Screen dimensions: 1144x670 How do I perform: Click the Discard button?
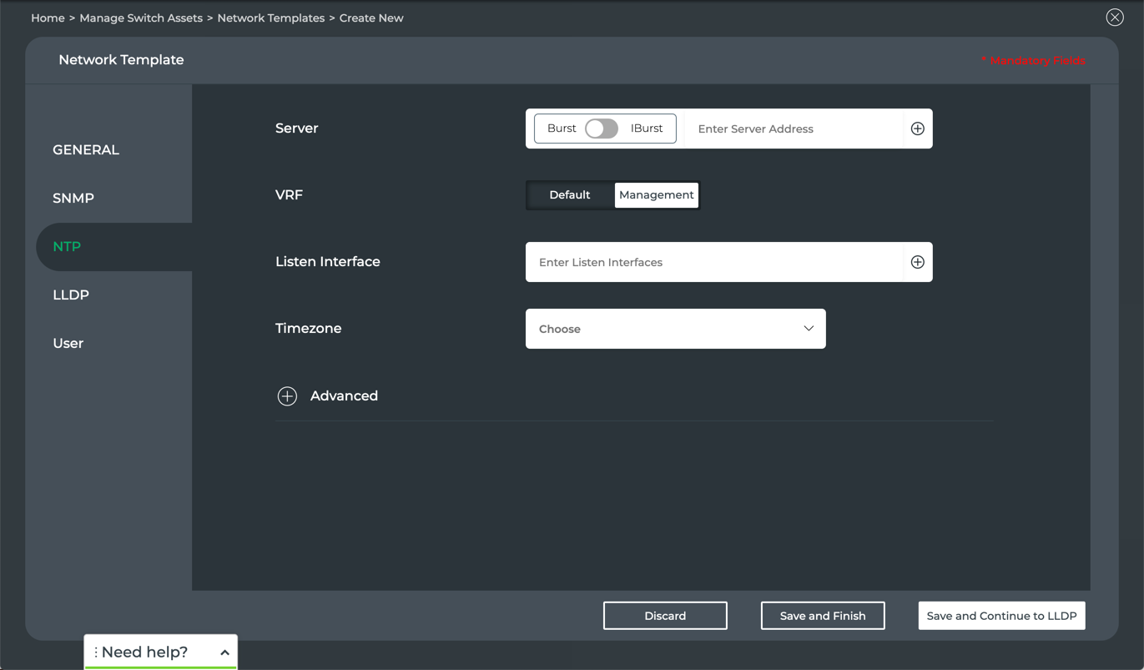(x=665, y=616)
